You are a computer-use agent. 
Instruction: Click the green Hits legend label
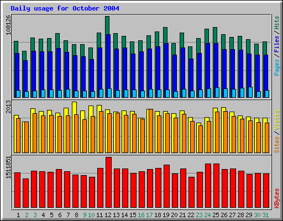pyautogui.click(x=277, y=23)
